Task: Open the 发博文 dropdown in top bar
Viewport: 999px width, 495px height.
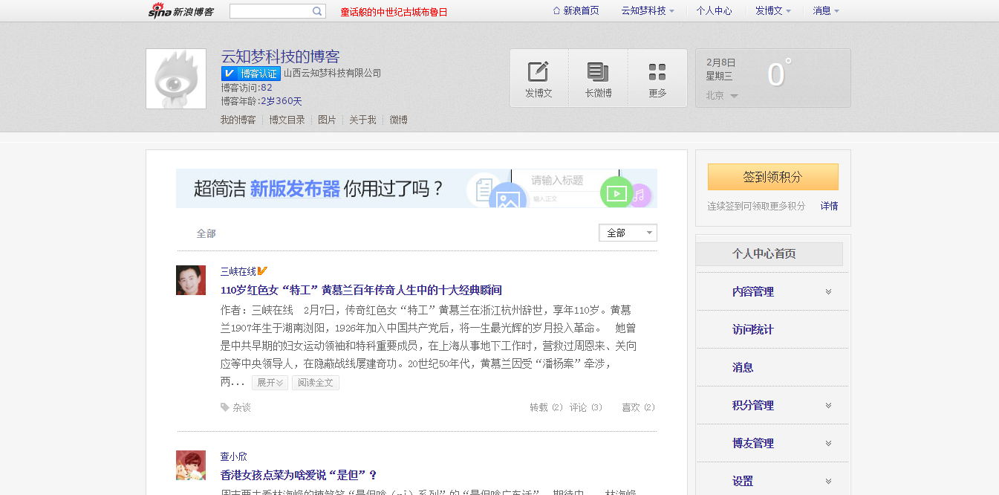Action: [773, 11]
